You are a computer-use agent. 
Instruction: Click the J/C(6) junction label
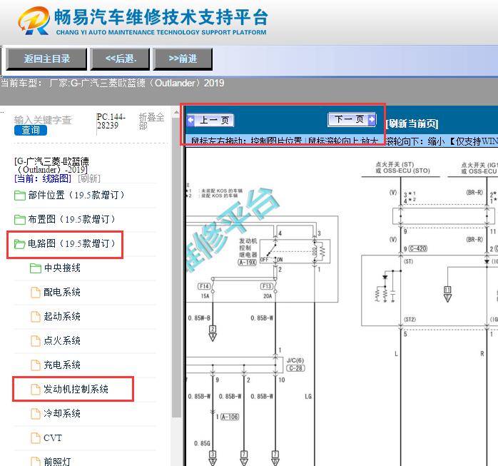pos(295,360)
